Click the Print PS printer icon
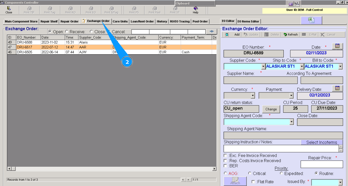 coord(134,8)
